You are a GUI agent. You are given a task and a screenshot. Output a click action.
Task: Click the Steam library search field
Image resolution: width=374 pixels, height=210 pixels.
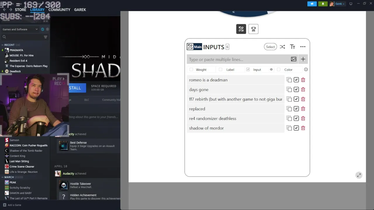[23, 37]
